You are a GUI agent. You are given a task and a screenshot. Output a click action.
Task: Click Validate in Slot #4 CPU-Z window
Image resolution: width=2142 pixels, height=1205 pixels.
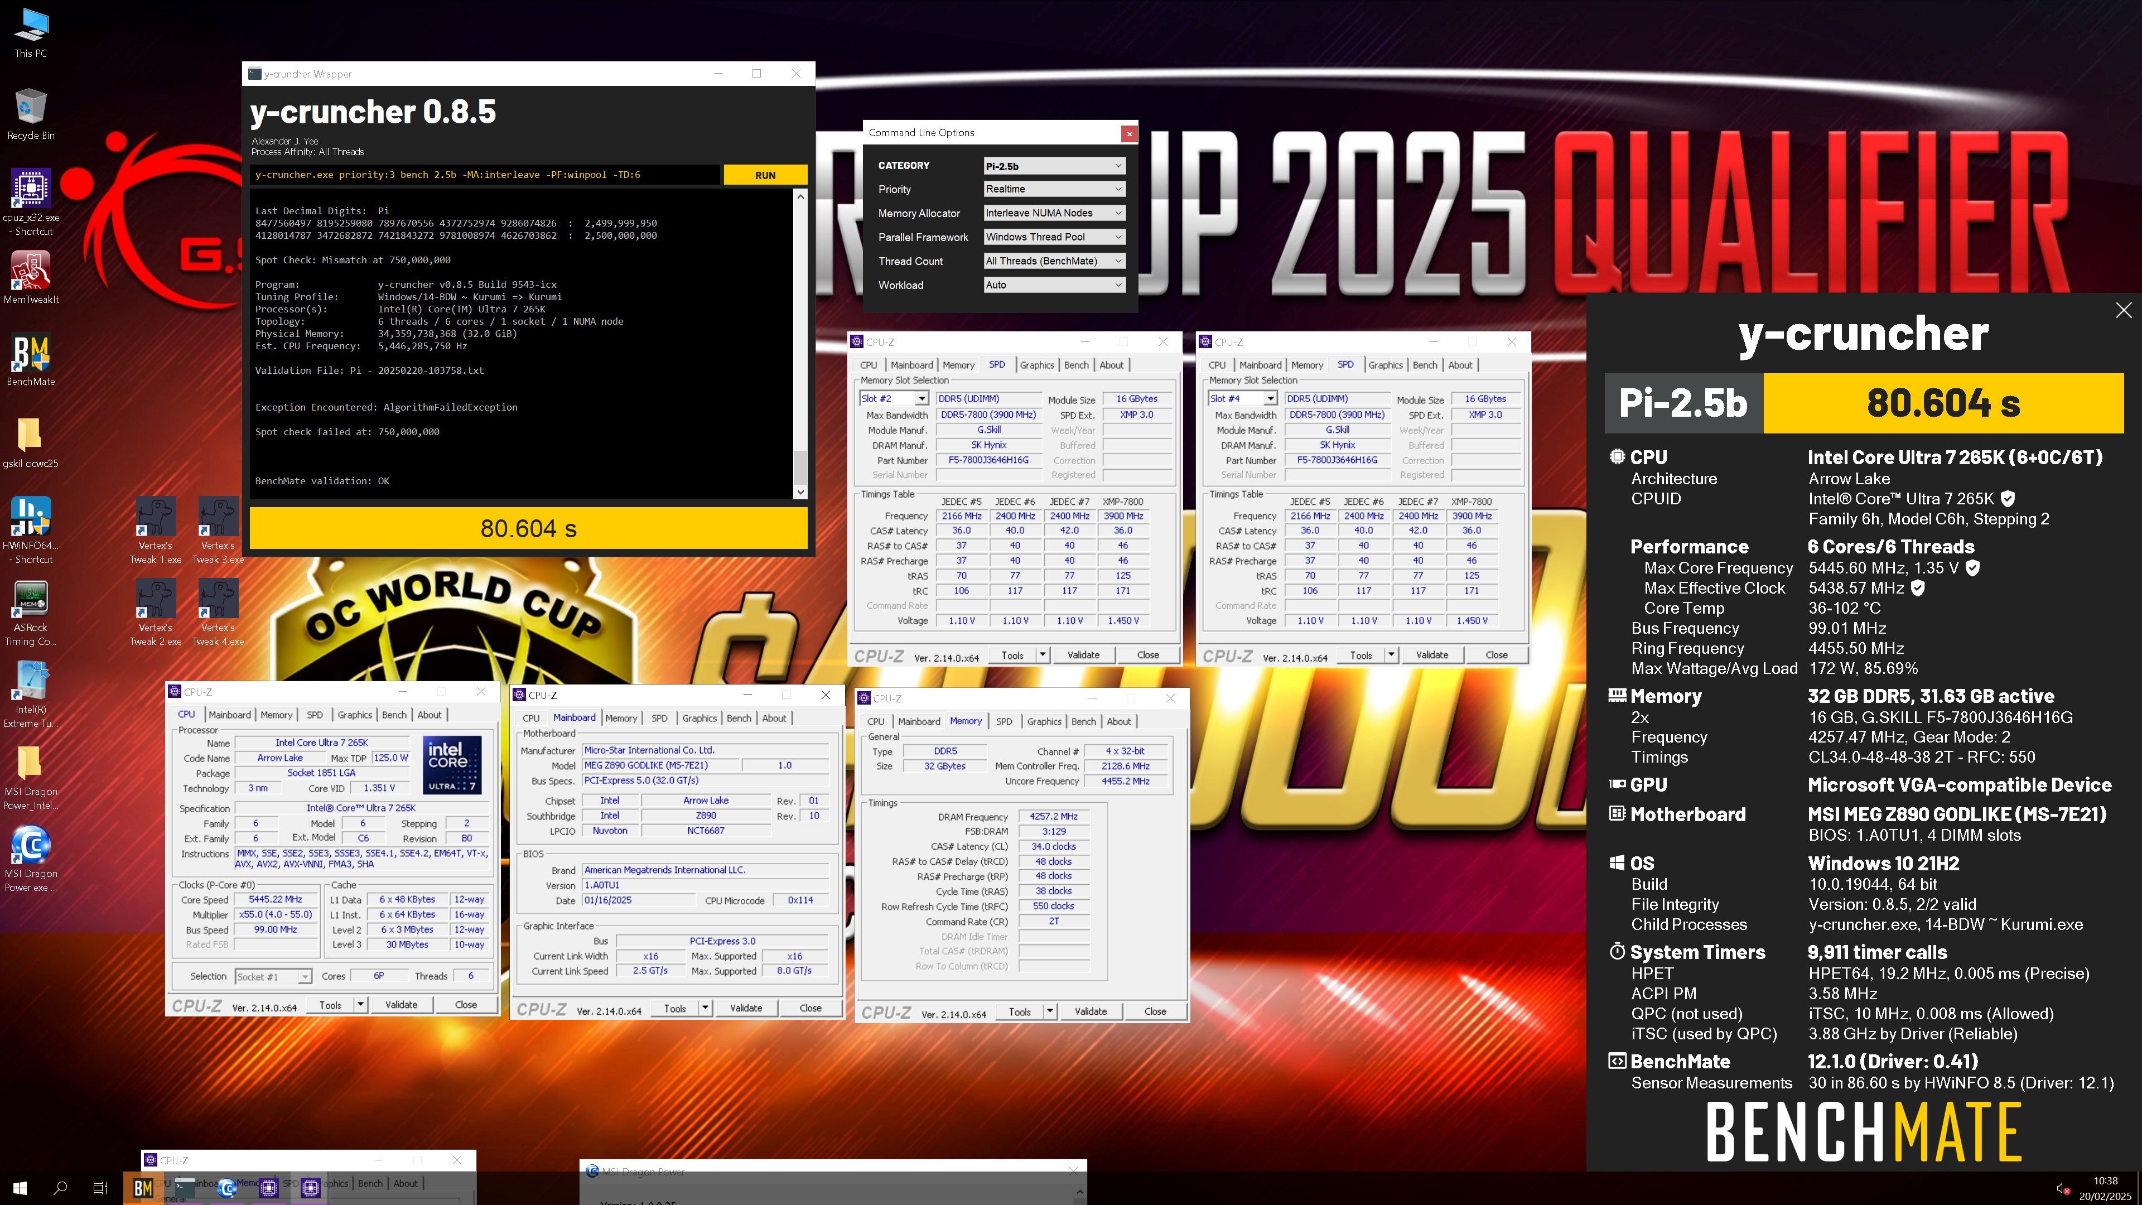click(x=1432, y=655)
